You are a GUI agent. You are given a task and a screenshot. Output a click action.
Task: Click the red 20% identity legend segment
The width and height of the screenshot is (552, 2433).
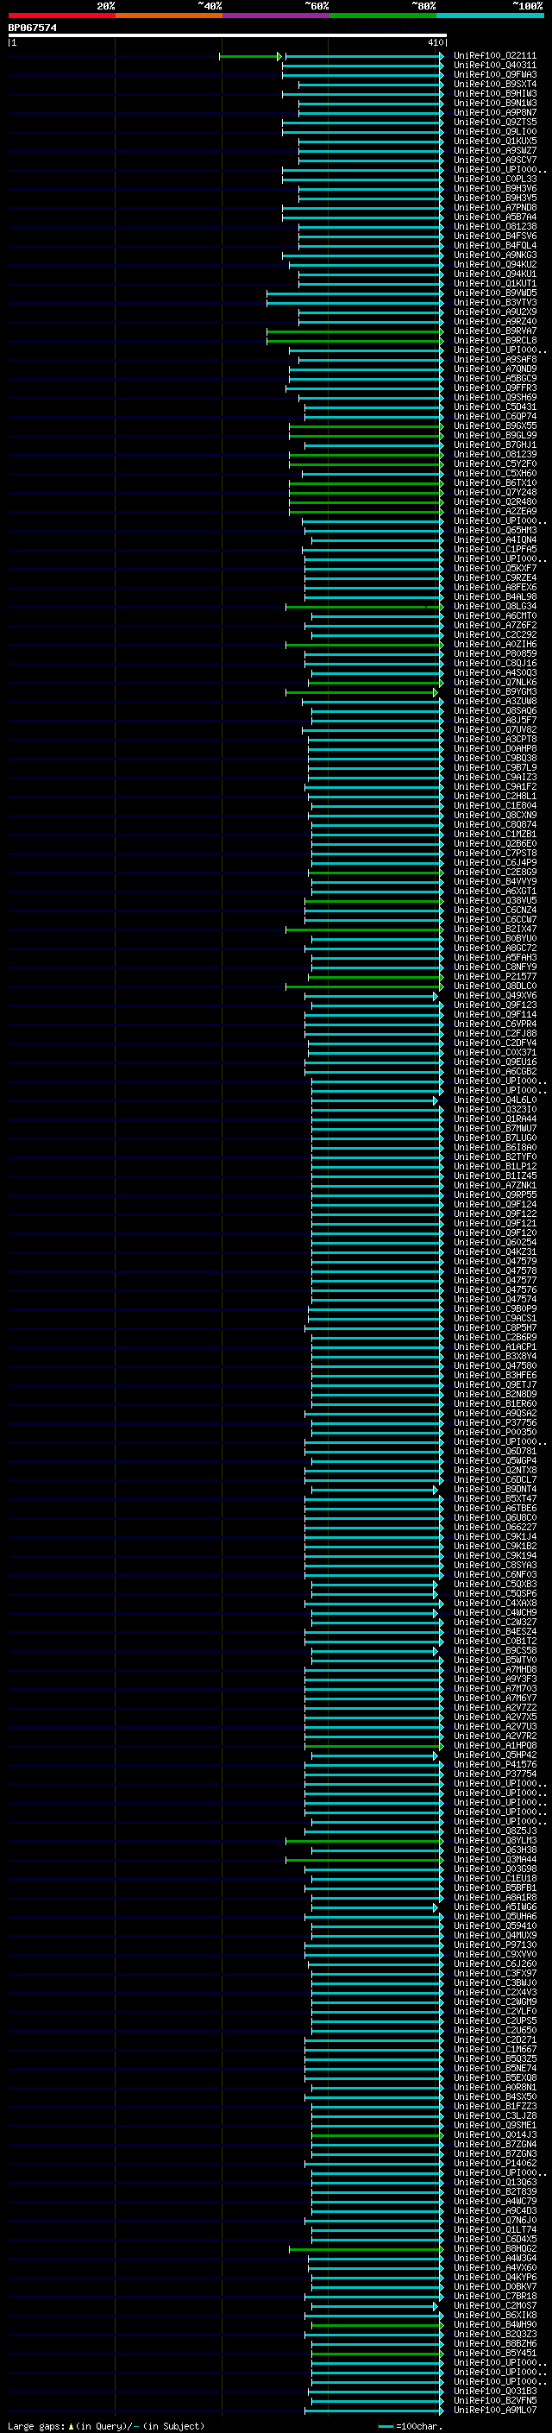click(61, 16)
